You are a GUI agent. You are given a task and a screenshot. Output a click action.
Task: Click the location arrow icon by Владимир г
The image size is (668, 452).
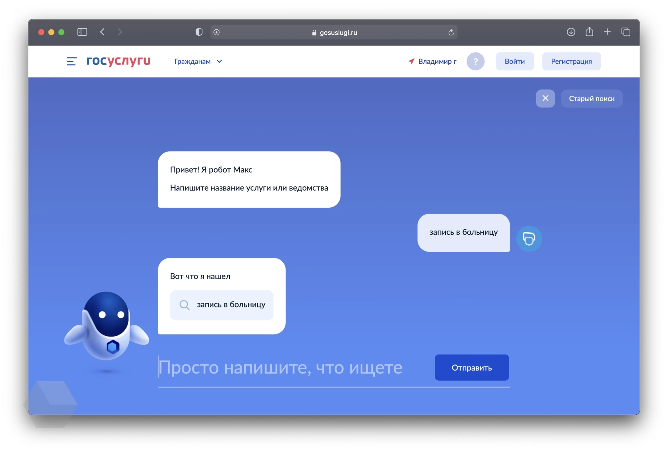411,61
